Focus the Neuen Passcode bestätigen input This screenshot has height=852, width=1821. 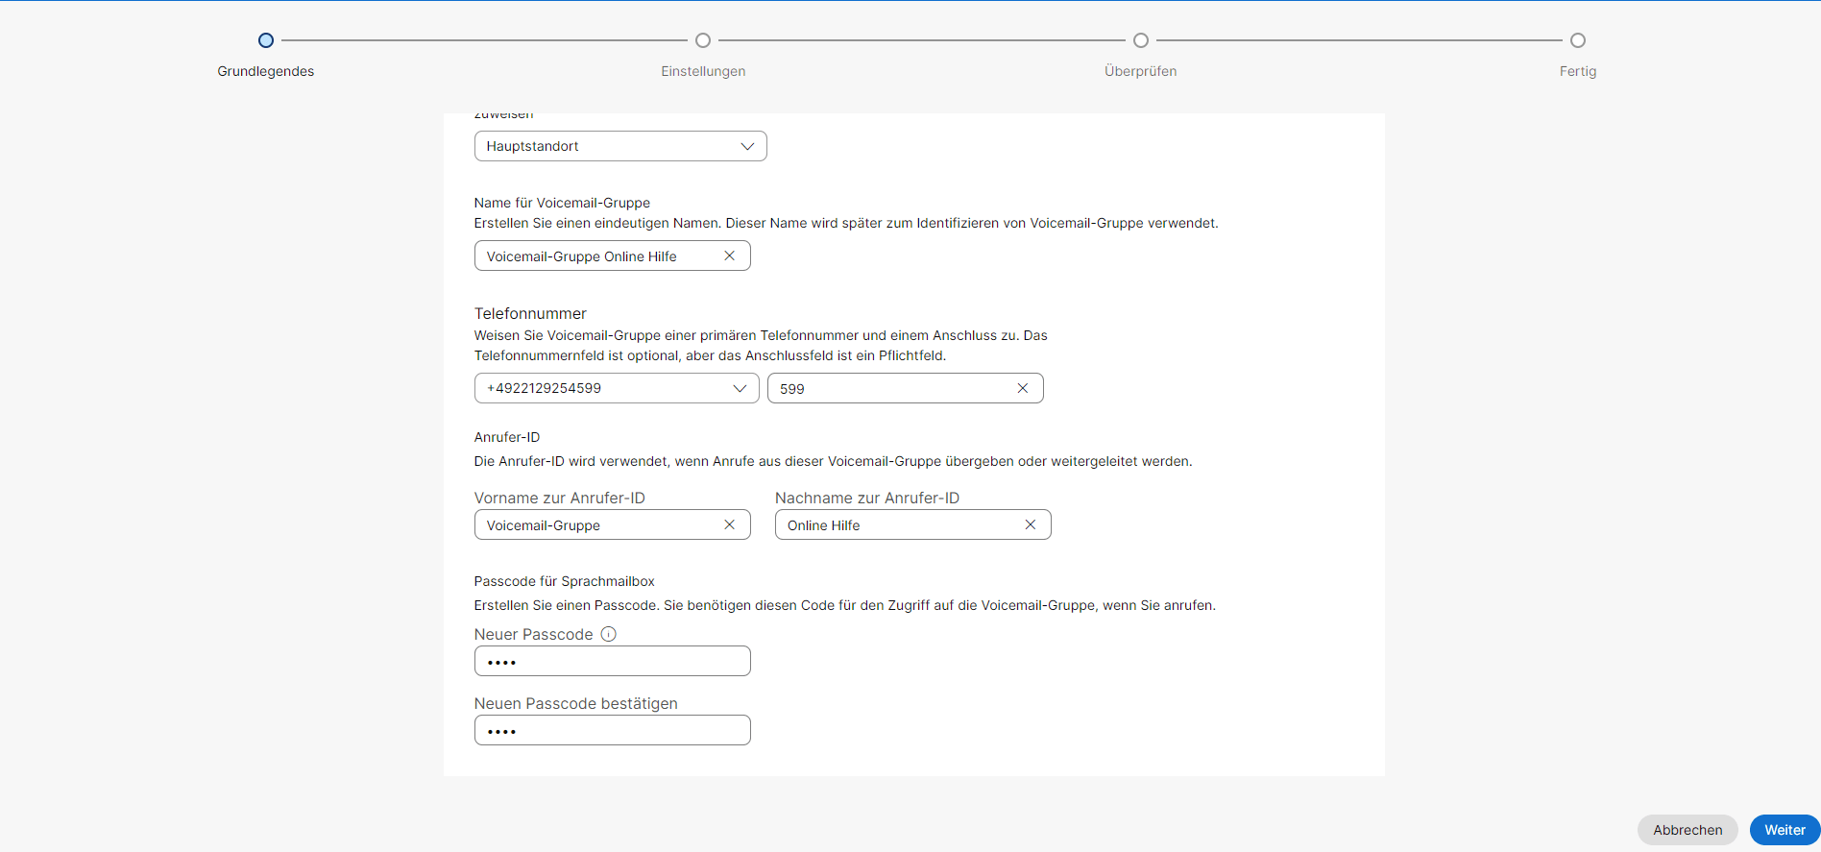[613, 730]
